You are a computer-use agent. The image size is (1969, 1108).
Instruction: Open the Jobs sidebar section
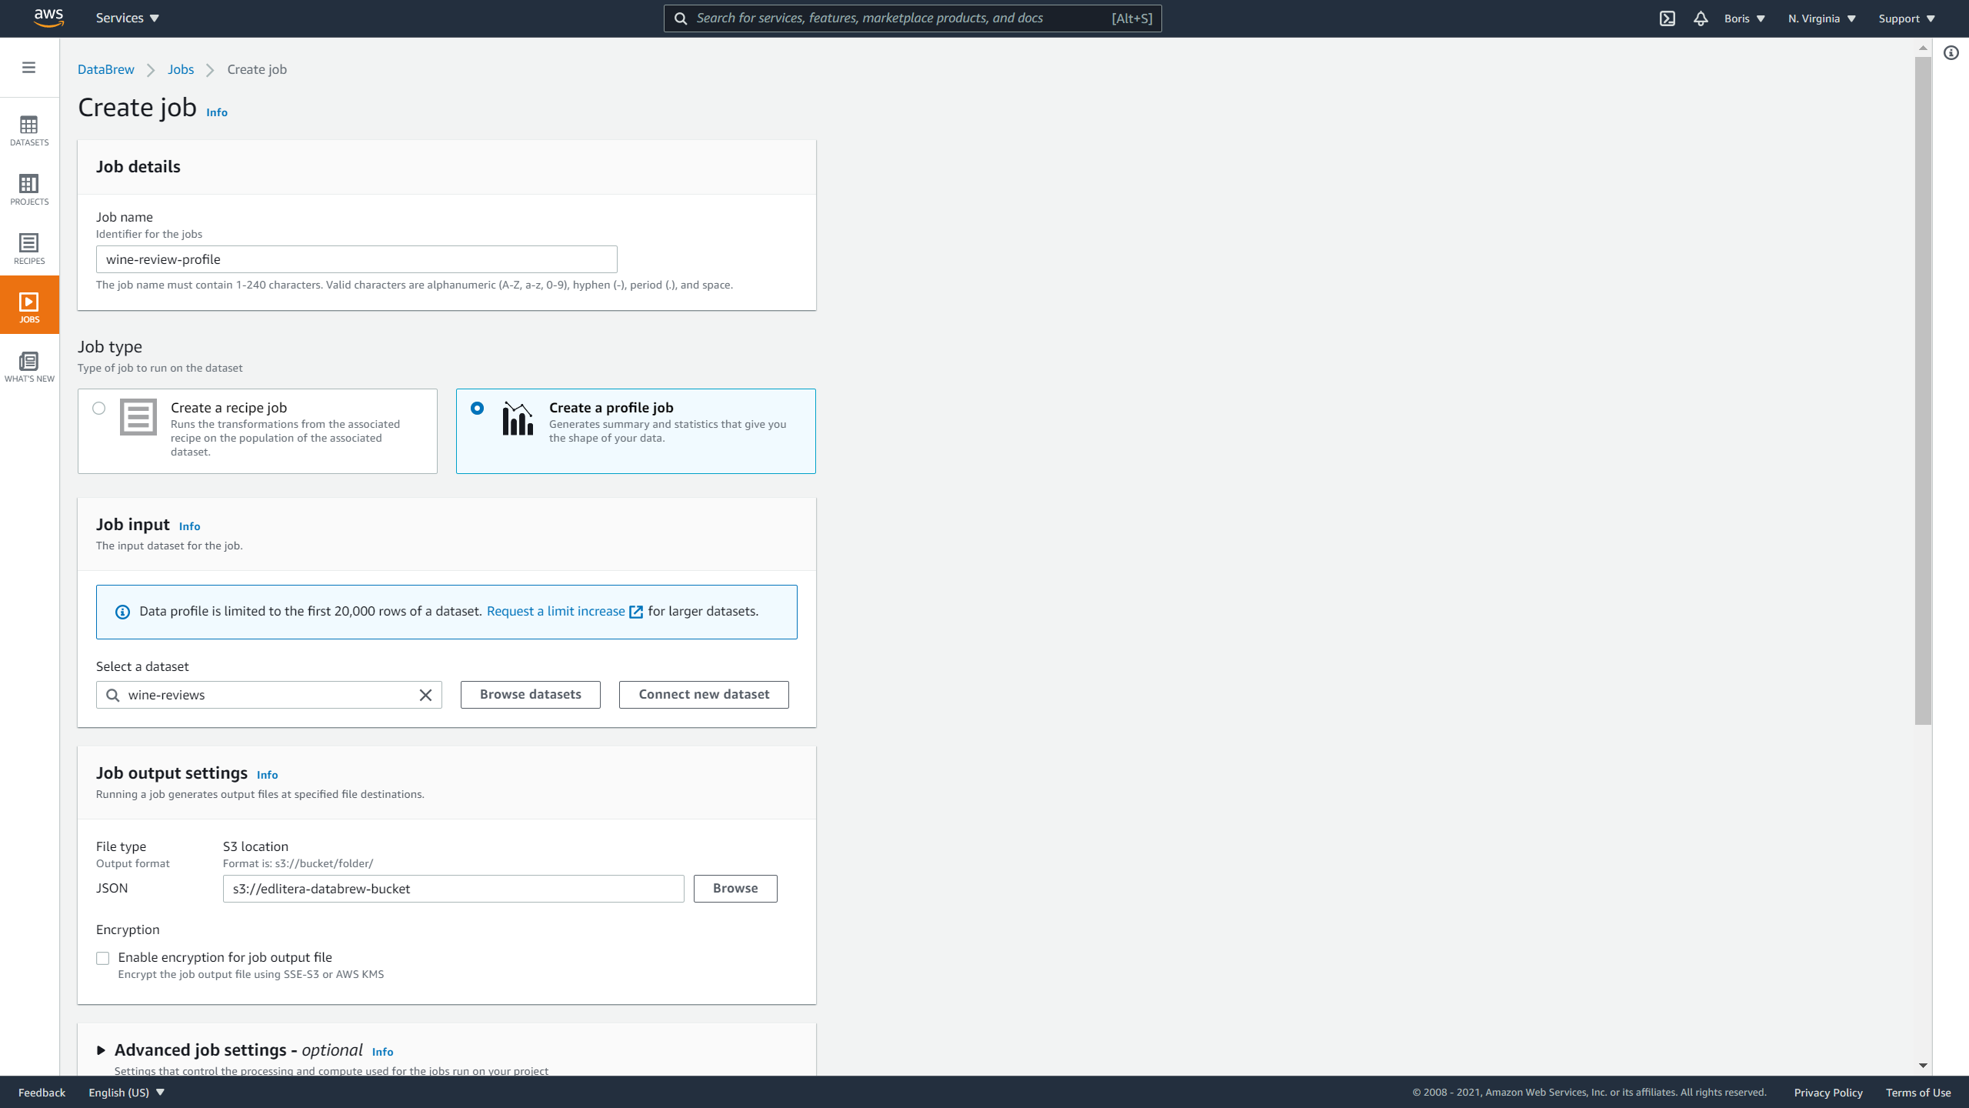29,305
